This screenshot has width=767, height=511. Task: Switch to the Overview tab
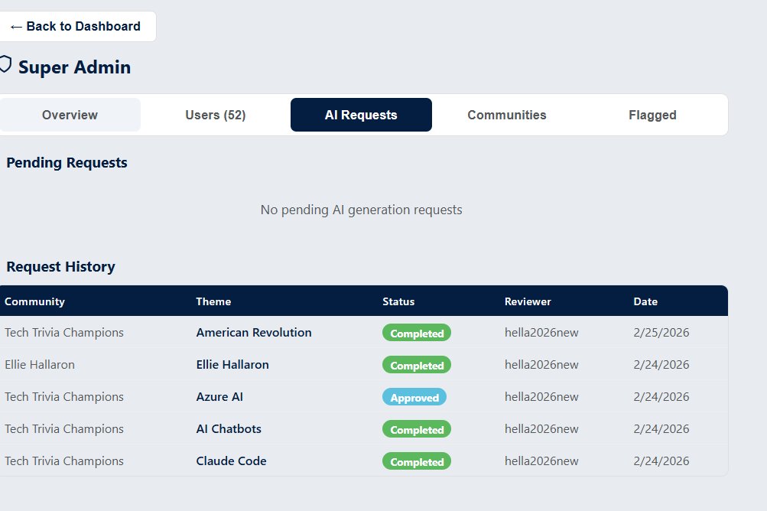[70, 115]
